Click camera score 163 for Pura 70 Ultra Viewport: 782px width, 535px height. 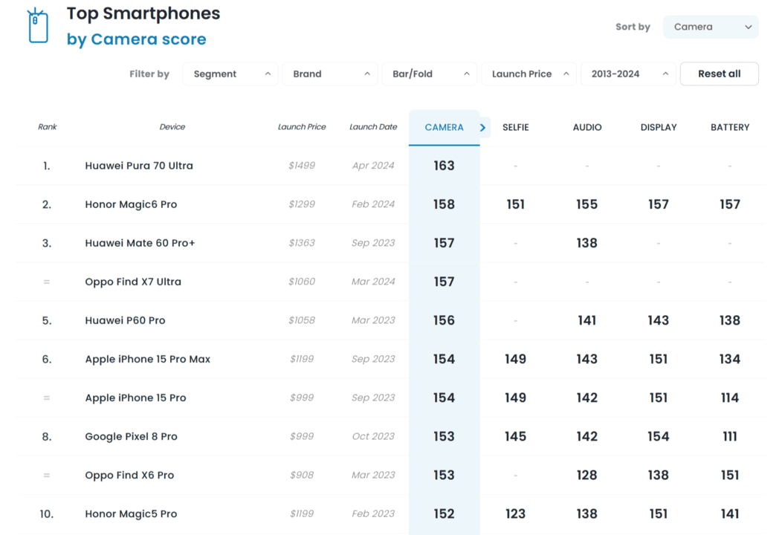tap(444, 166)
